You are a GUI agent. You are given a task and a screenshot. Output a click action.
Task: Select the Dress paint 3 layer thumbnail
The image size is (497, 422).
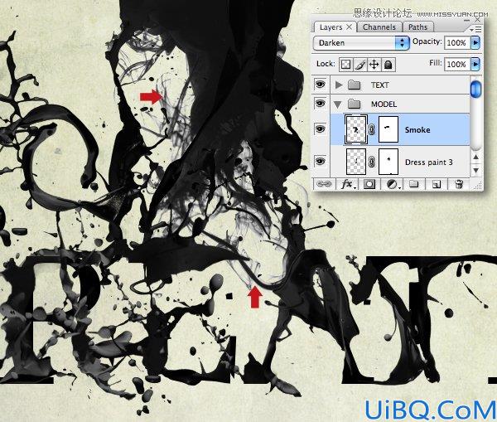(x=356, y=162)
